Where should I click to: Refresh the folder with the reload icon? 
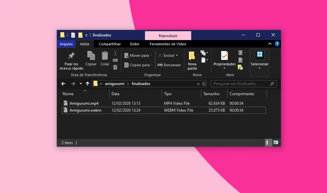pyautogui.click(x=204, y=84)
